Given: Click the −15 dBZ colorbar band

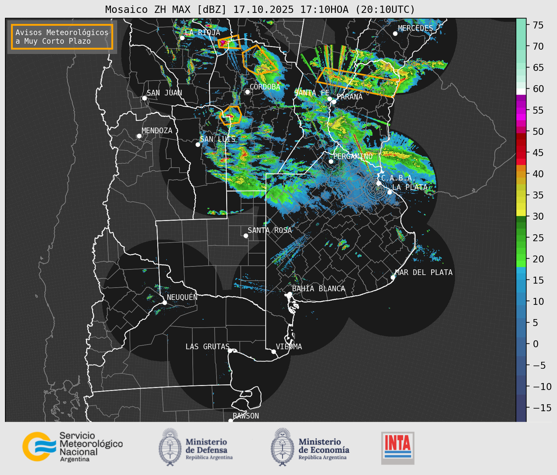Looking at the screenshot, I should point(521,408).
